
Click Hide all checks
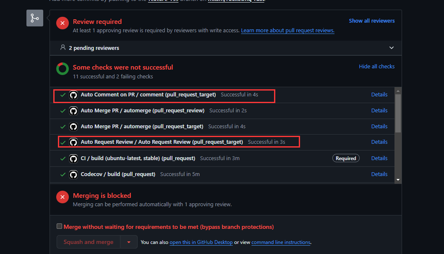376,66
